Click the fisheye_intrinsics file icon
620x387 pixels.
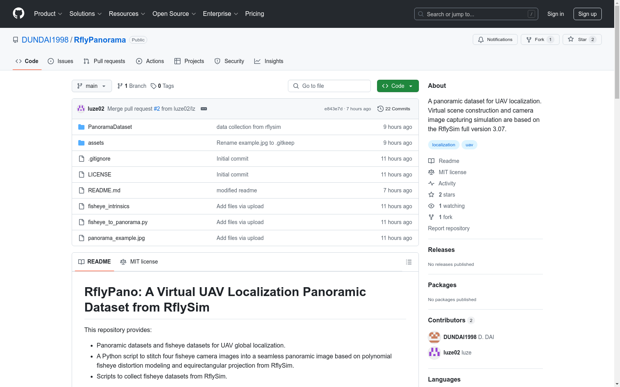tap(81, 206)
